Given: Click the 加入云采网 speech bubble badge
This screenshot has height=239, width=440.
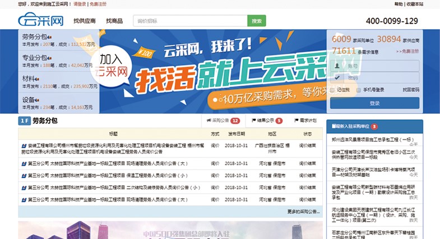Looking at the screenshot, I should [114, 65].
